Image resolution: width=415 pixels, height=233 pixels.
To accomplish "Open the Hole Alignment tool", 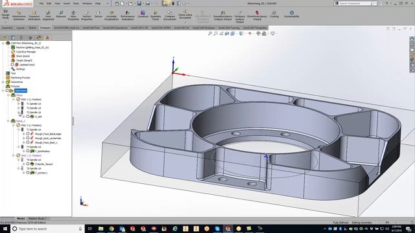I will pyautogui.click(x=48, y=16).
